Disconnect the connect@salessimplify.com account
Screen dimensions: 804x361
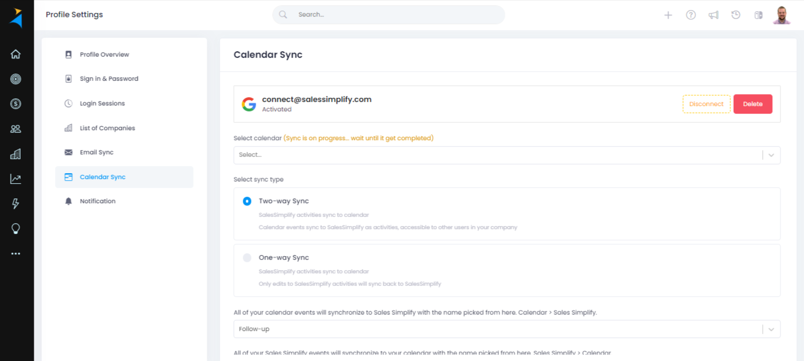(x=706, y=104)
